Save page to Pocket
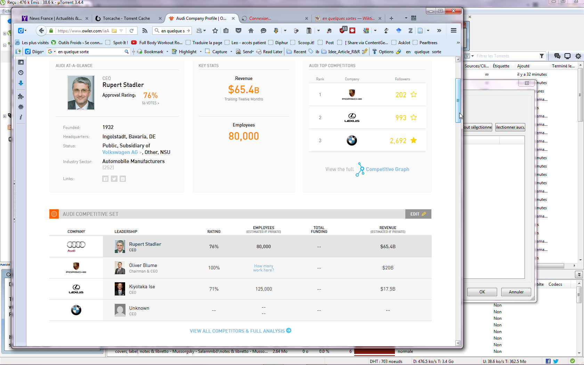 coord(238,31)
